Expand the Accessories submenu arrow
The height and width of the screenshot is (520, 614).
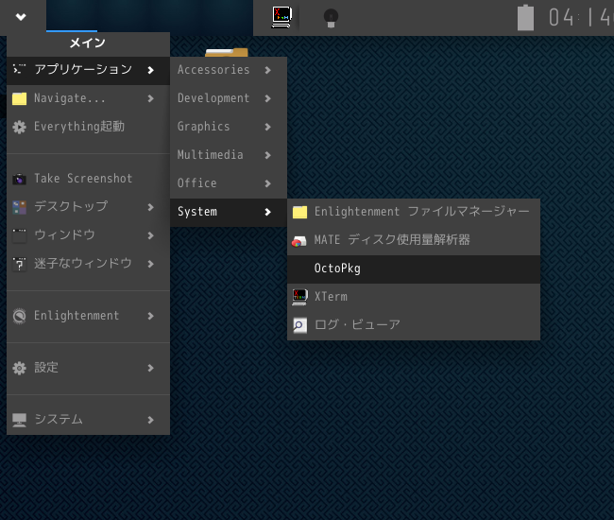pos(268,70)
